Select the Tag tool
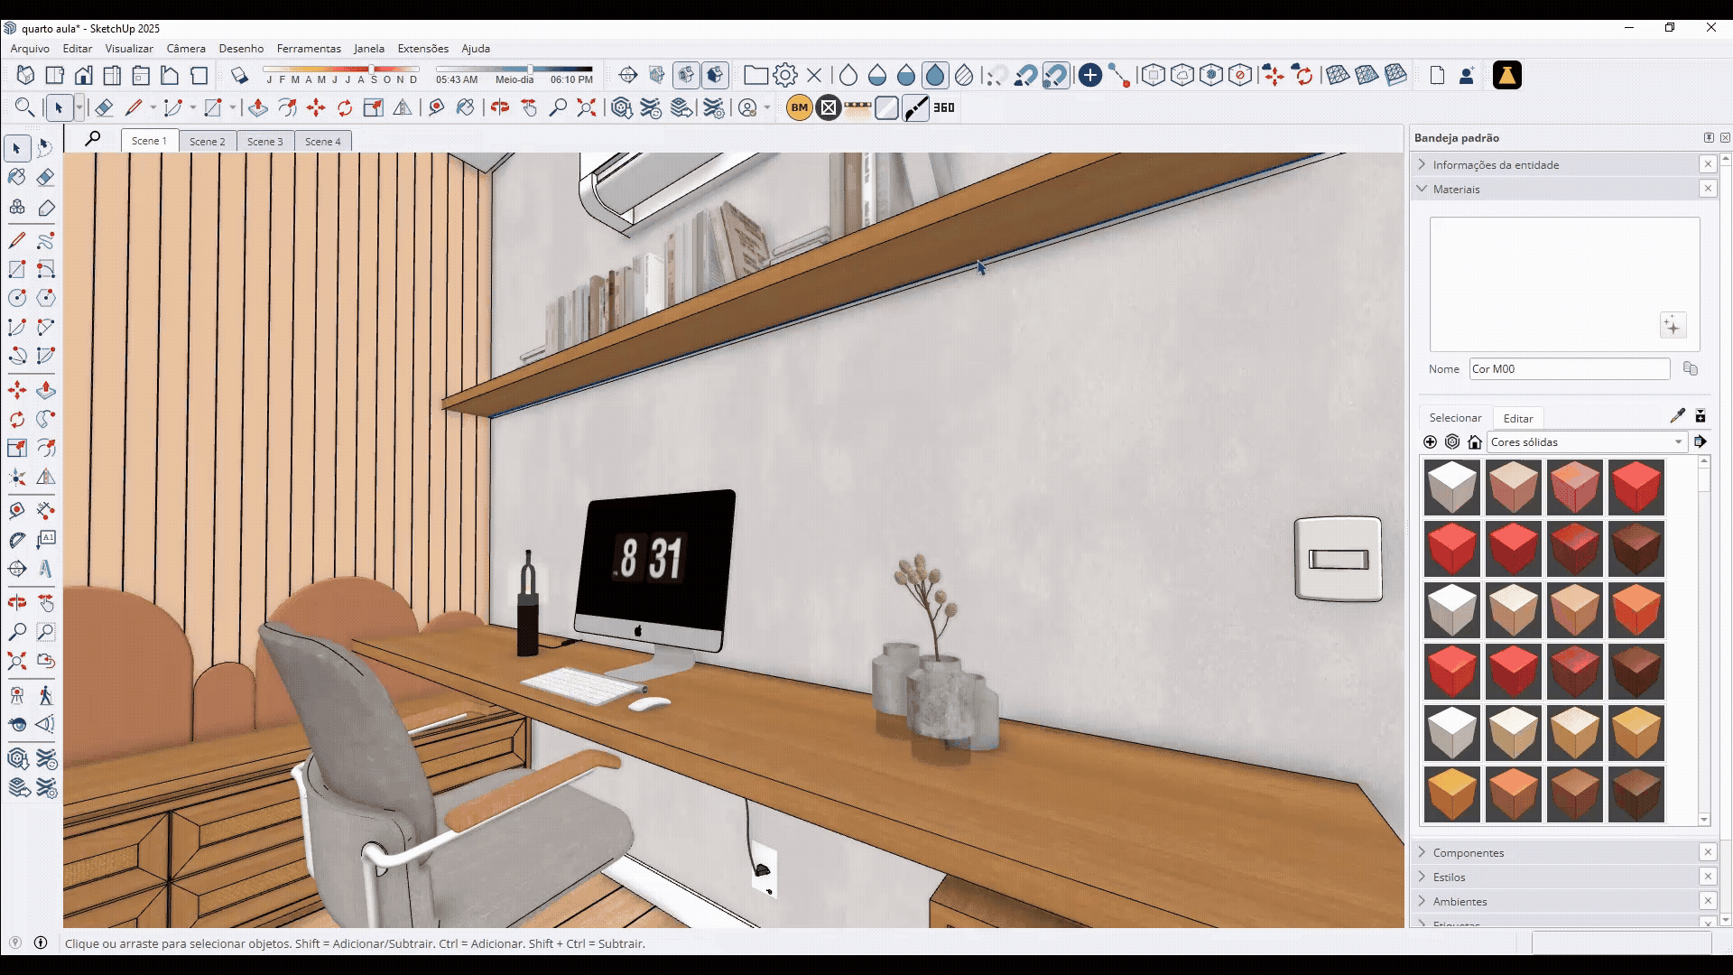Viewport: 1733px width, 975px height. 46,208
